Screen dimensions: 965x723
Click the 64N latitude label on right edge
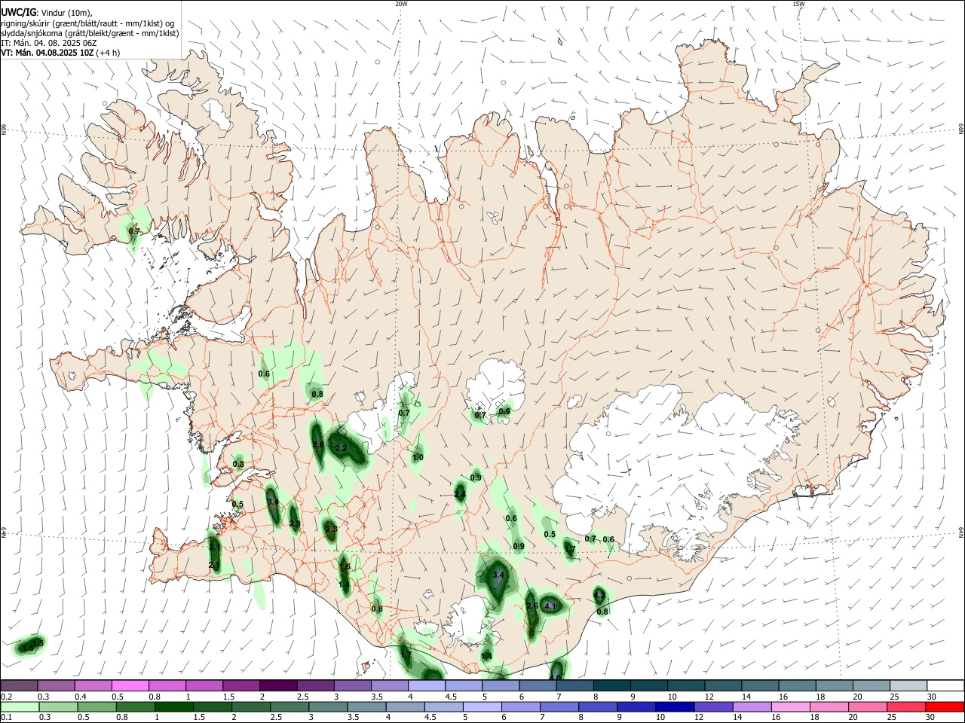click(x=960, y=532)
